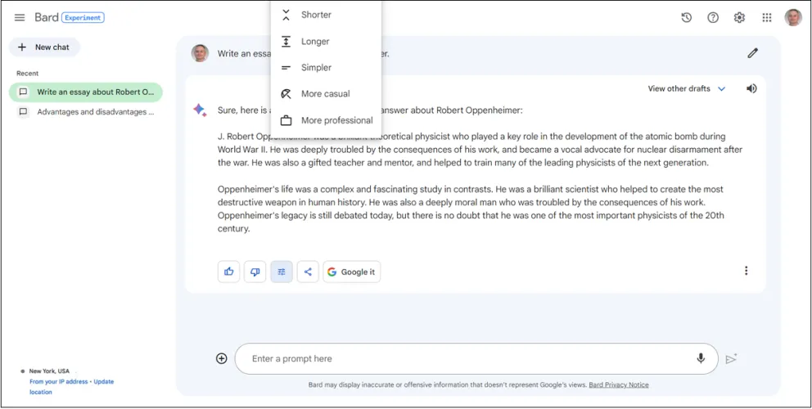The image size is (812, 409).
Task: Click the microphone voice input icon
Action: click(701, 358)
